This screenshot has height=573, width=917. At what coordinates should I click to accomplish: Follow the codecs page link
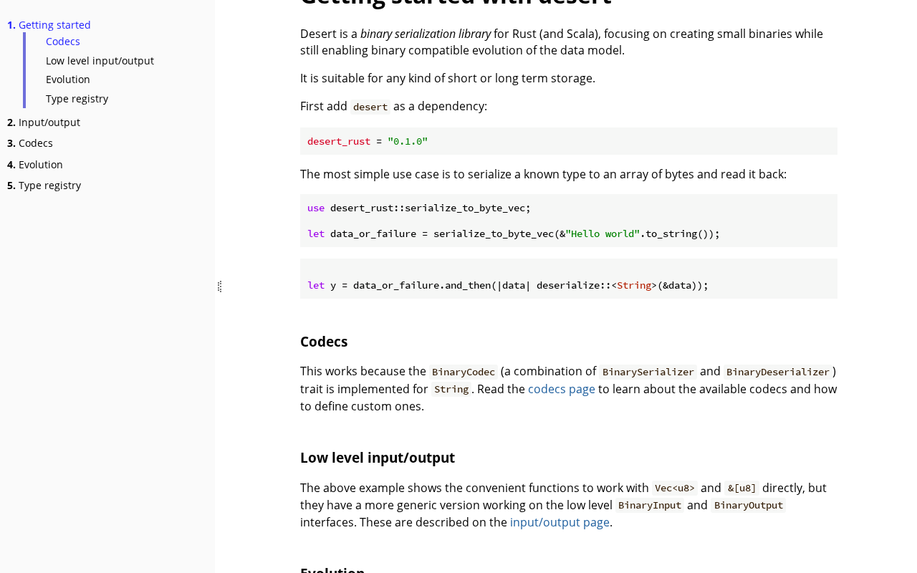pos(562,389)
